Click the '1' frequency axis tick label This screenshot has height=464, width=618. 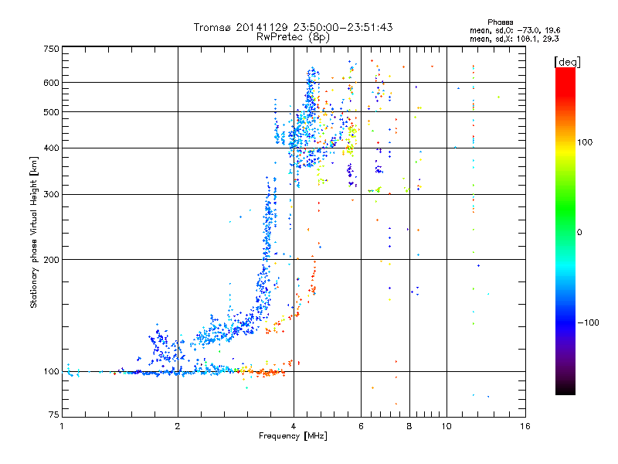pos(62,426)
